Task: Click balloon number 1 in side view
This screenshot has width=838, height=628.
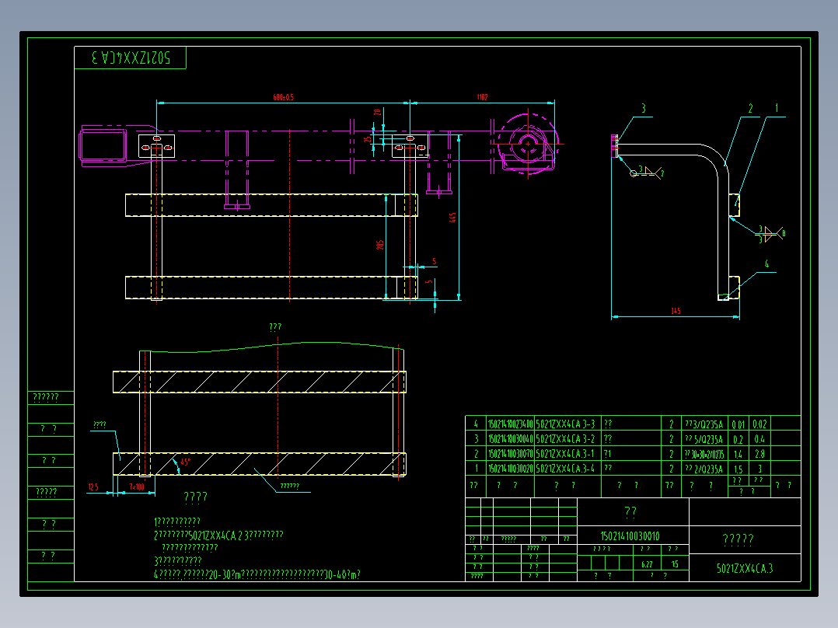Action: coord(777,109)
